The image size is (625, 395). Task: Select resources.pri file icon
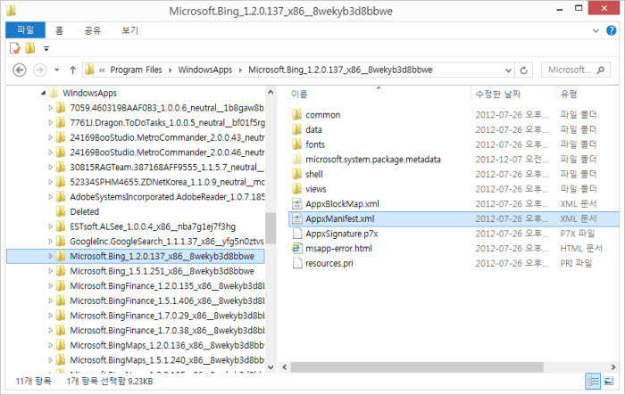pyautogui.click(x=297, y=263)
